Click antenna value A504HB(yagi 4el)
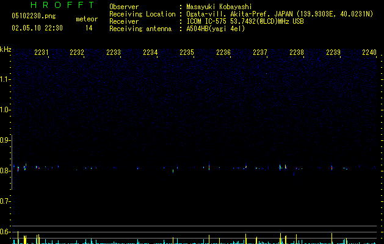 pos(216,29)
